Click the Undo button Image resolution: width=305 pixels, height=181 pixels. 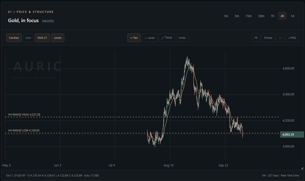point(182,38)
